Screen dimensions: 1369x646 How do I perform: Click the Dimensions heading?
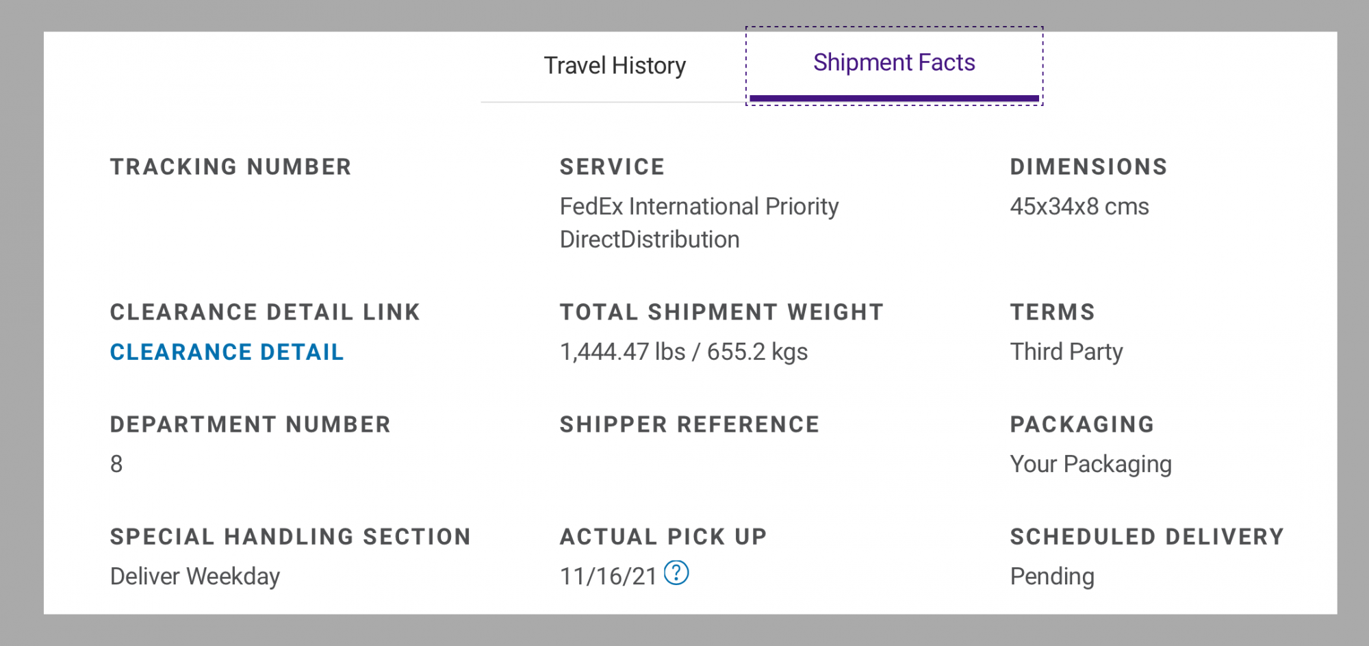[x=1088, y=167]
